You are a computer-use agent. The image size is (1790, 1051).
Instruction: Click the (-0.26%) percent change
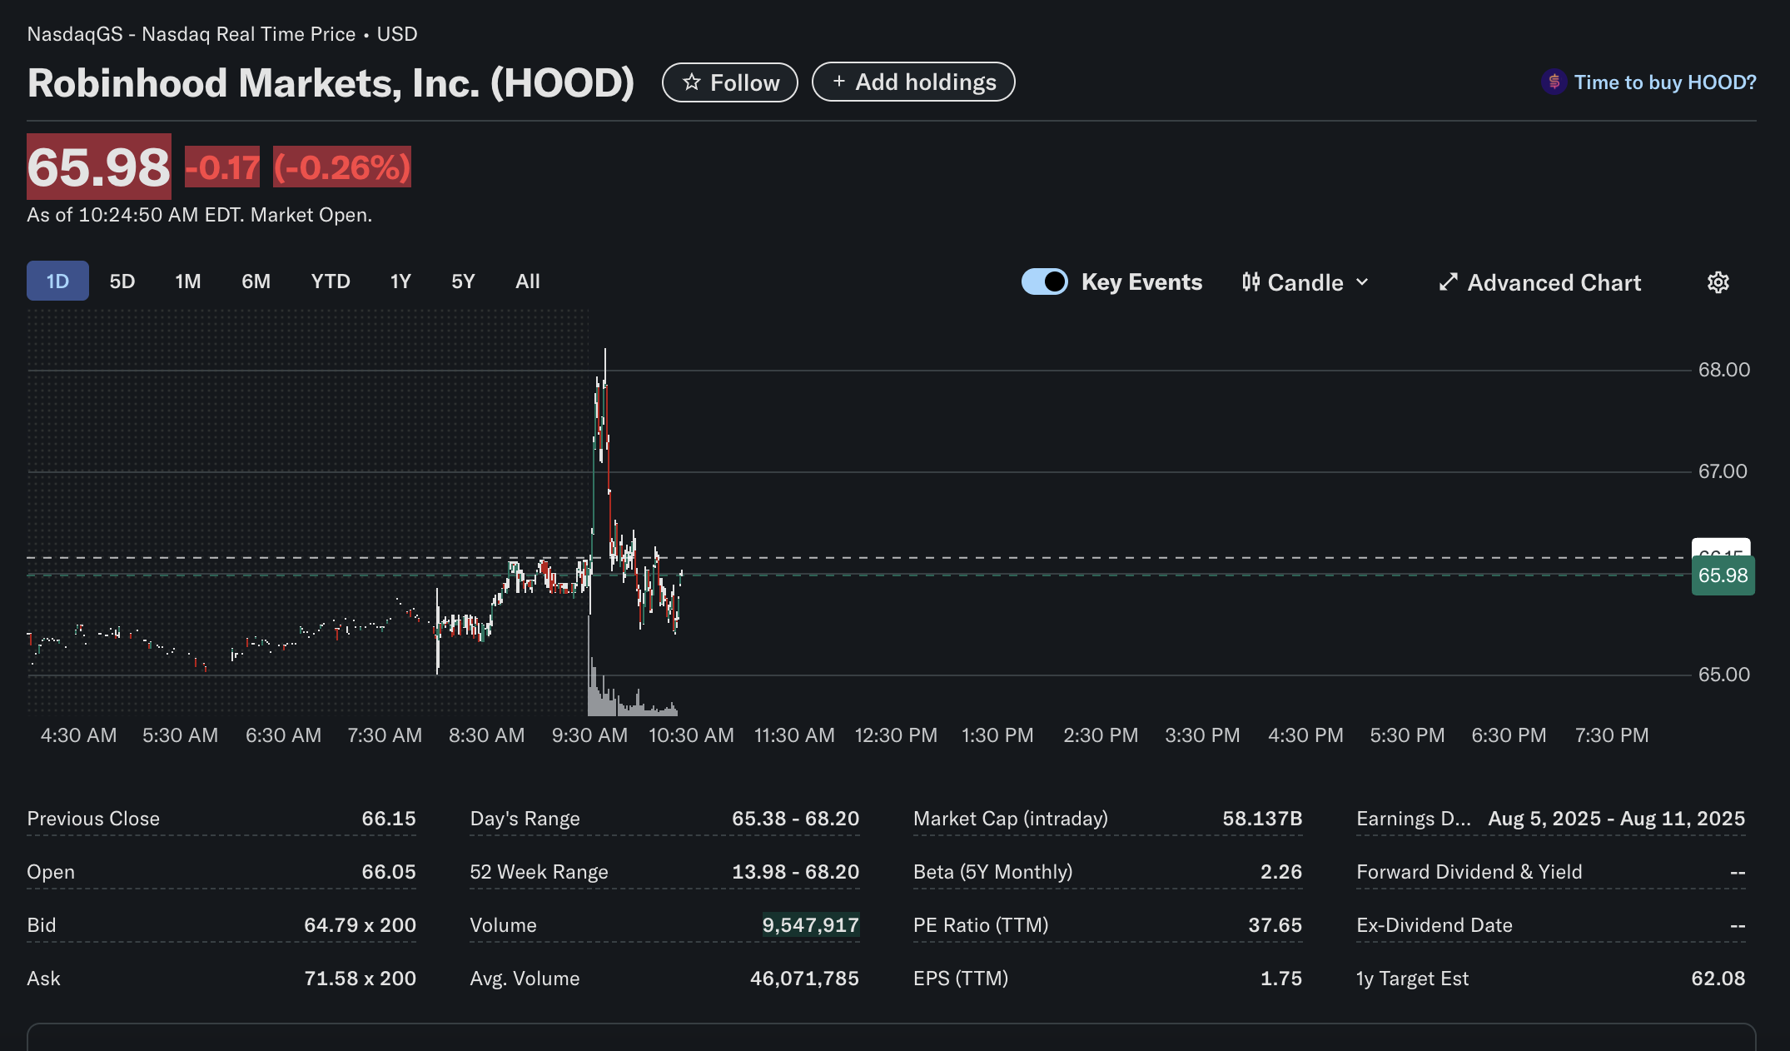(342, 167)
